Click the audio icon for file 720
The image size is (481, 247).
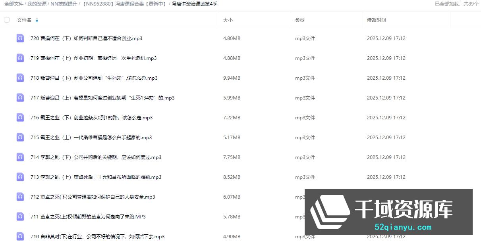(20, 38)
